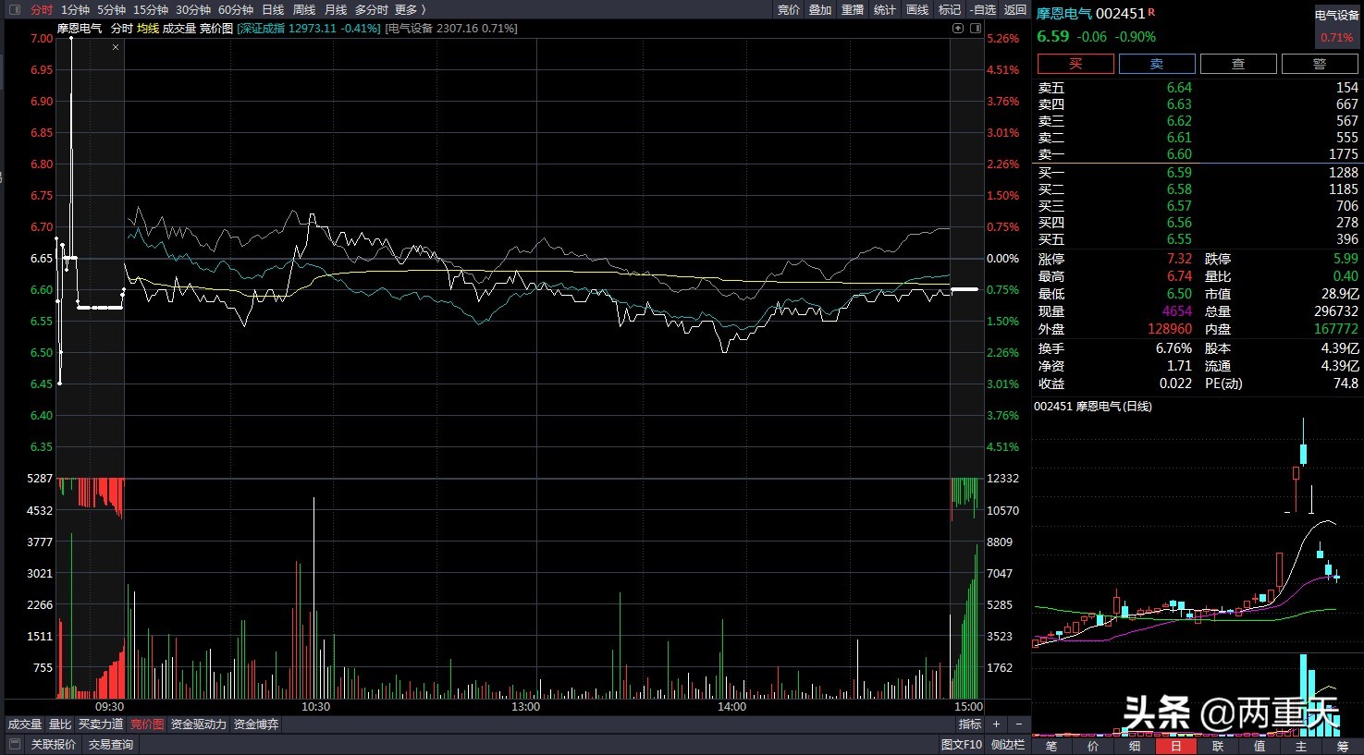Click the 标记 mark toolbar button
1364x755 pixels.
tap(950, 9)
